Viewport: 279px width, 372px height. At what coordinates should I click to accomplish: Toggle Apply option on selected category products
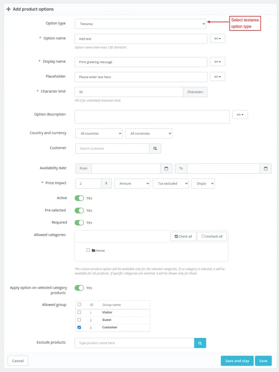[x=79, y=288]
